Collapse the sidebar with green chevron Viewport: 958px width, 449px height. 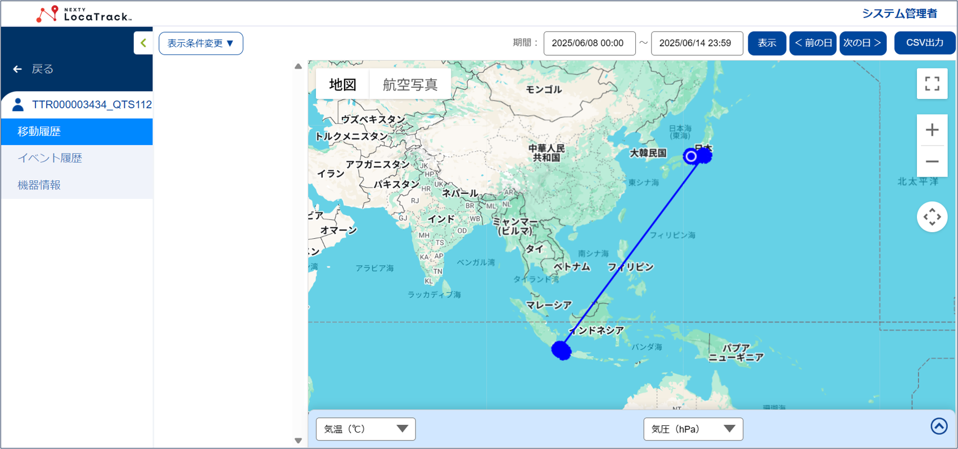143,43
